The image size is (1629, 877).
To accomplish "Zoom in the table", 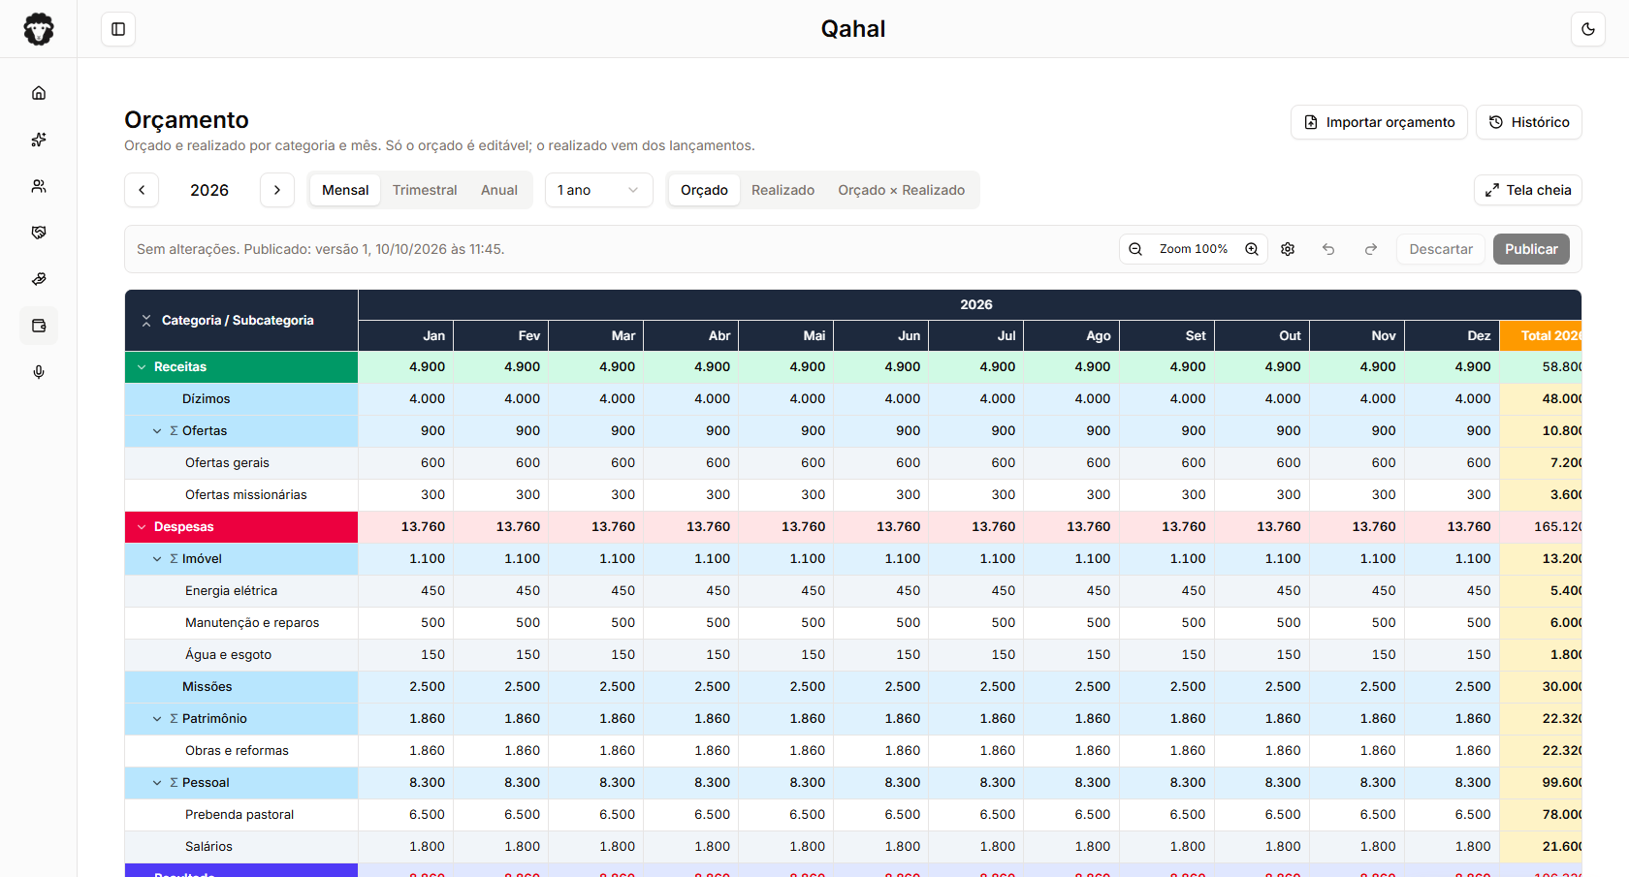I will point(1252,249).
